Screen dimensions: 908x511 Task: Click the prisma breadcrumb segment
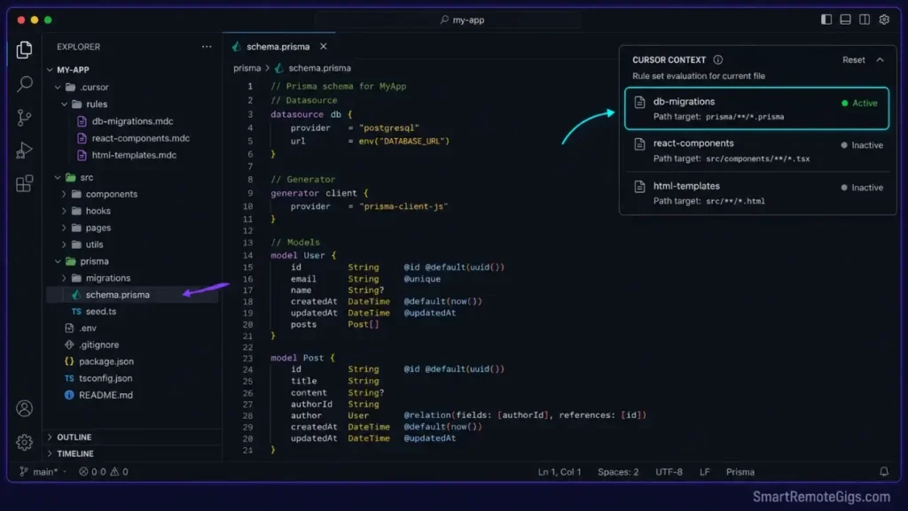tap(247, 68)
